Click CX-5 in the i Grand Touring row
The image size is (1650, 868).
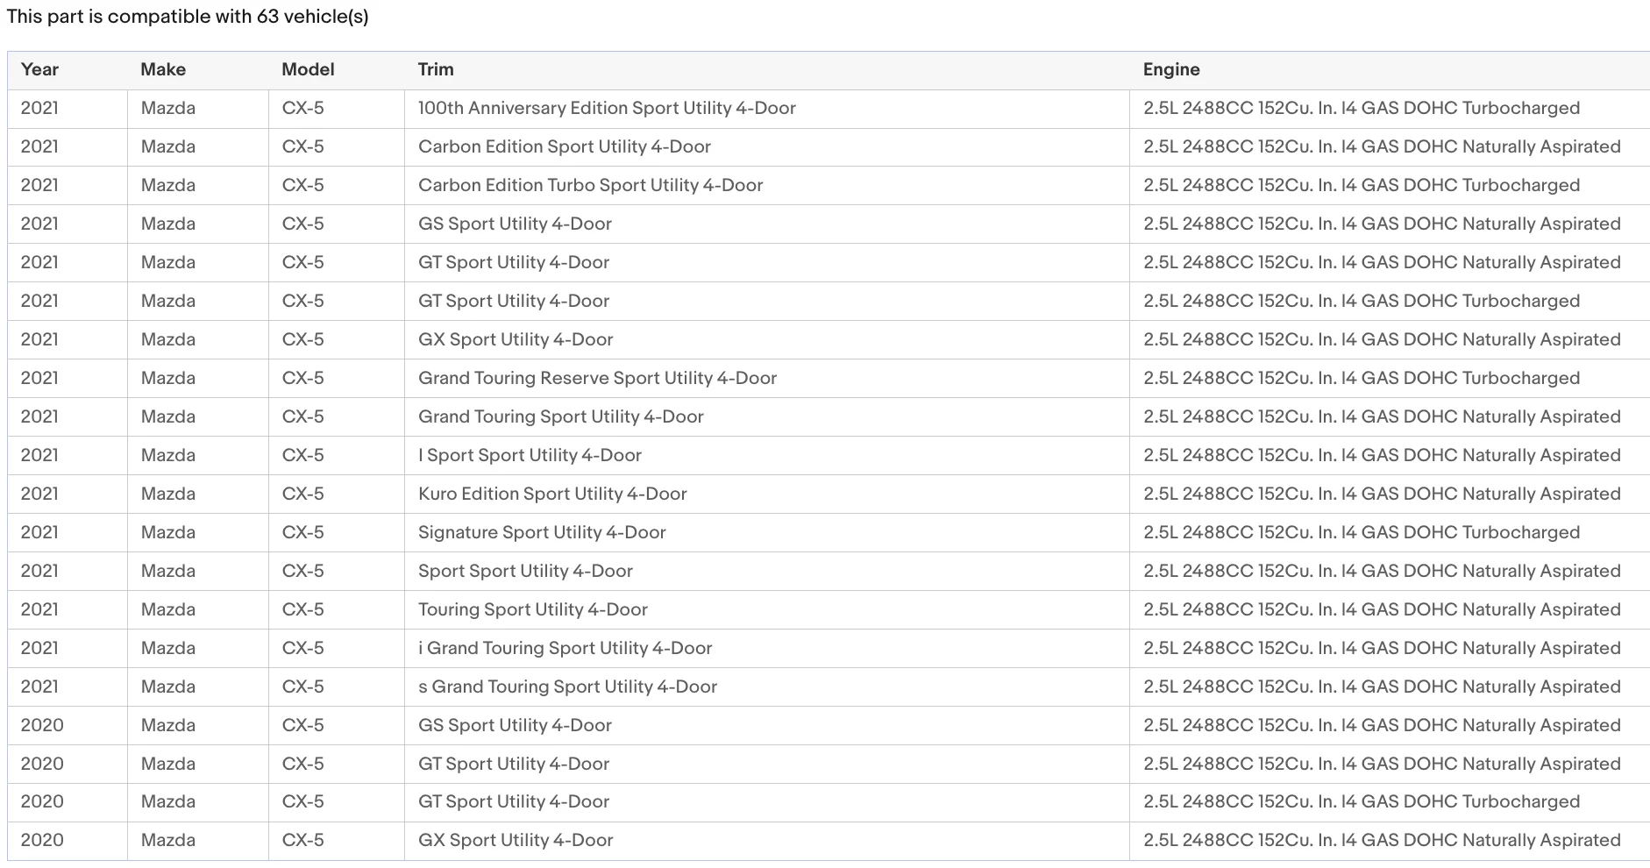[x=302, y=648]
